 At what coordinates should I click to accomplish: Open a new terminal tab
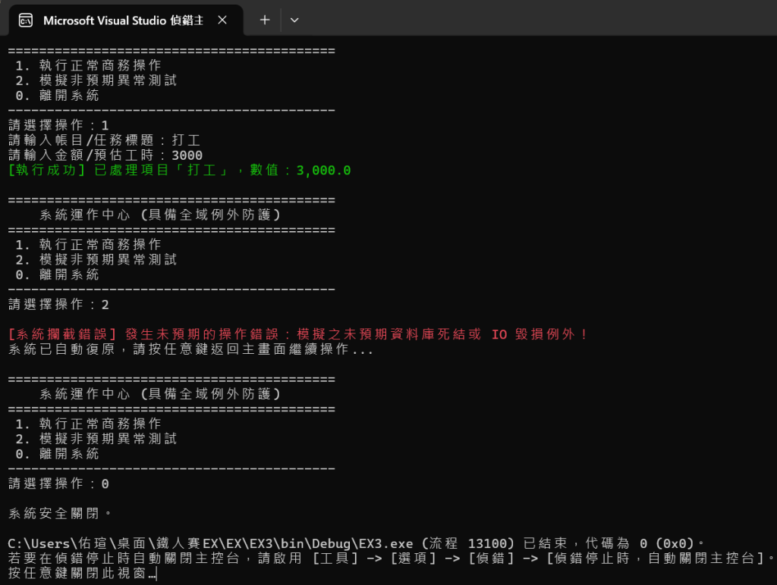pyautogui.click(x=265, y=20)
